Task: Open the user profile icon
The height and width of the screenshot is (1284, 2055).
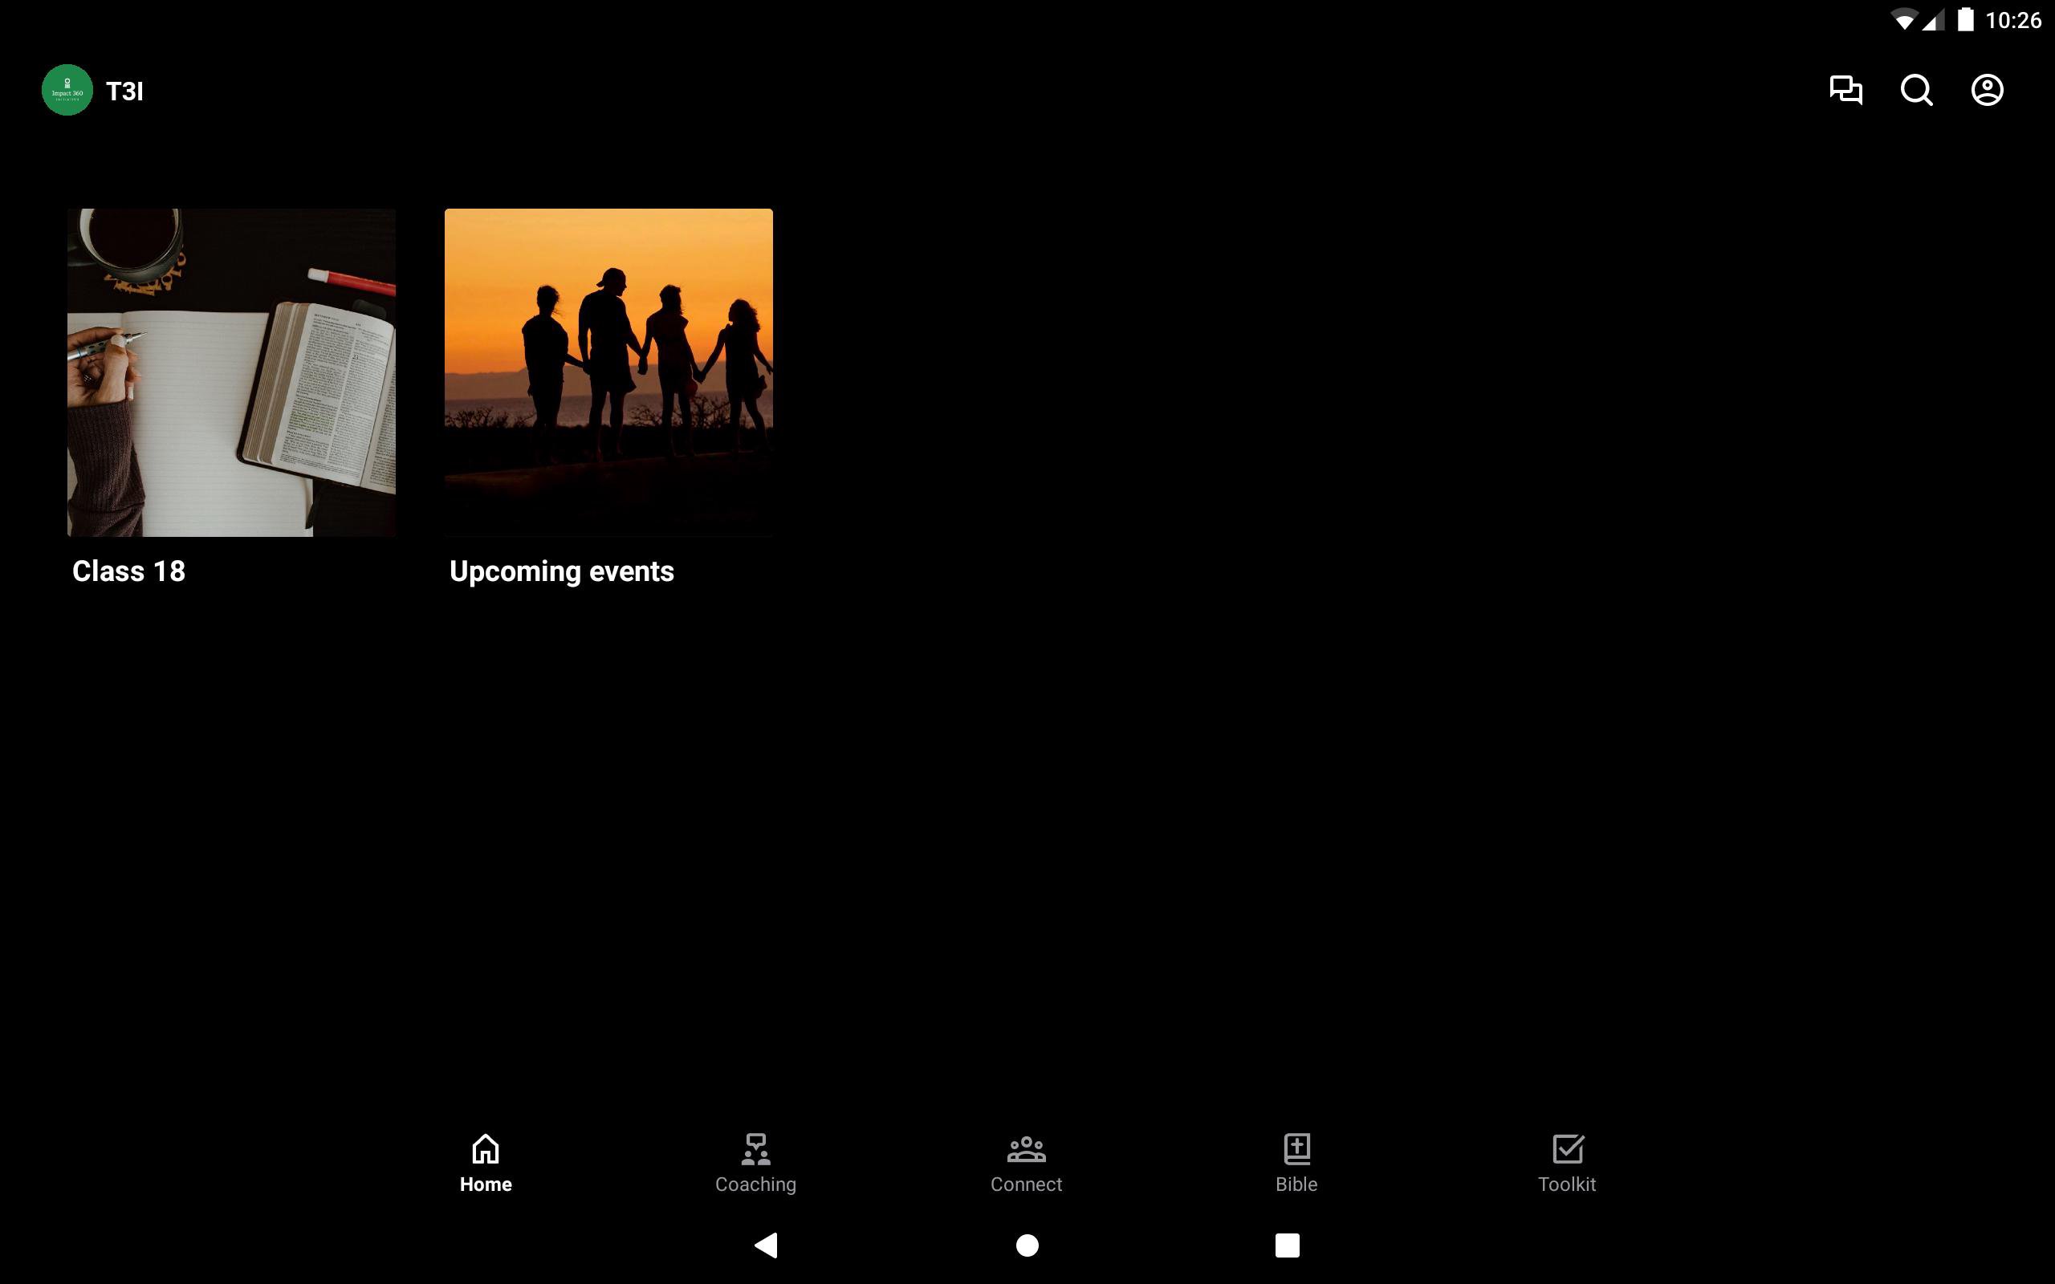Action: pos(1987,90)
